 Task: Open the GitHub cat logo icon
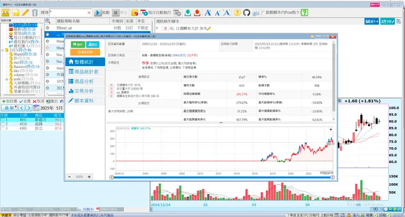pos(247,13)
